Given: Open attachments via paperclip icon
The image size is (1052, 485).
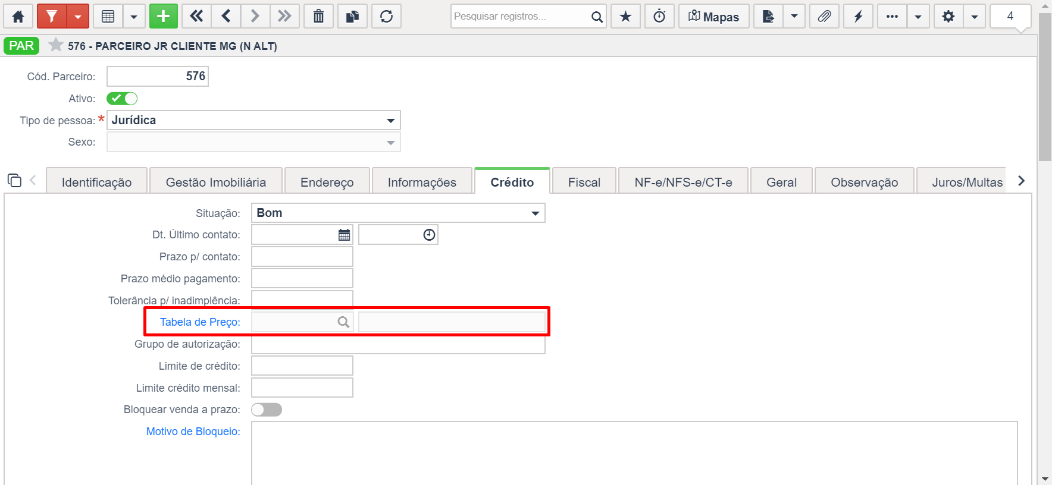Looking at the screenshot, I should click(824, 16).
